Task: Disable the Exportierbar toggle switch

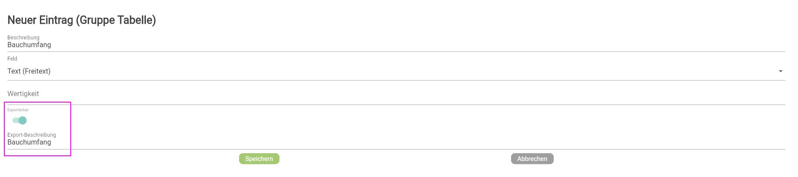Action: 20,120
